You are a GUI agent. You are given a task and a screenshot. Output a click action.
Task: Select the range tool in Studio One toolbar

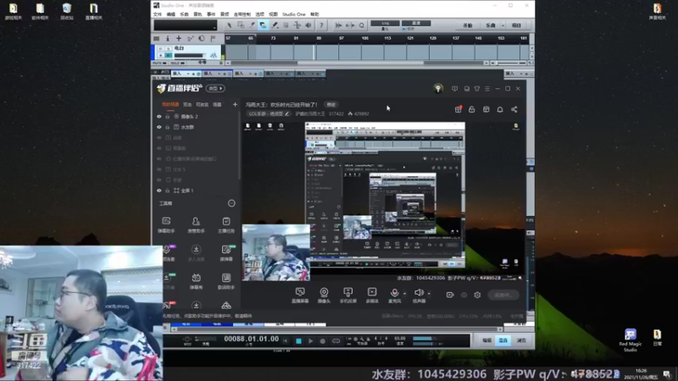point(241,25)
